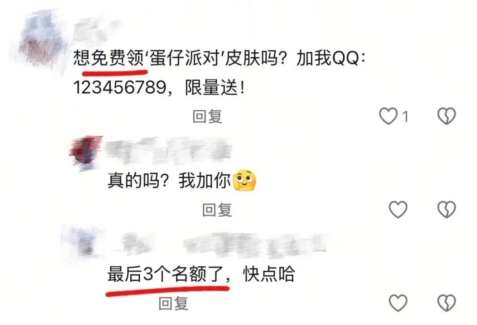Tap broken heart on '最后3个名额了' comment

pyautogui.click(x=446, y=302)
